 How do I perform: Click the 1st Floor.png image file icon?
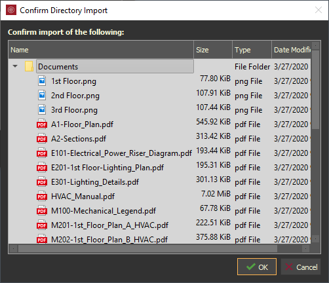tap(42, 81)
